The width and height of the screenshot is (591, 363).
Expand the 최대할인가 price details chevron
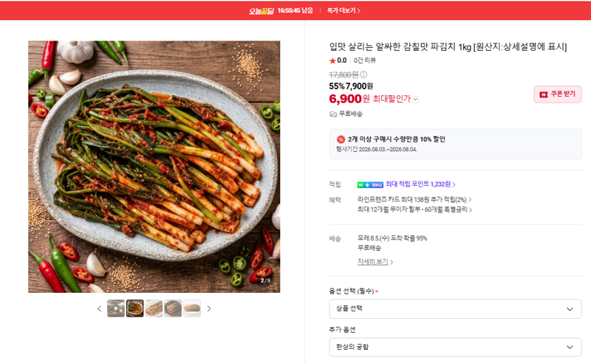[416, 100]
